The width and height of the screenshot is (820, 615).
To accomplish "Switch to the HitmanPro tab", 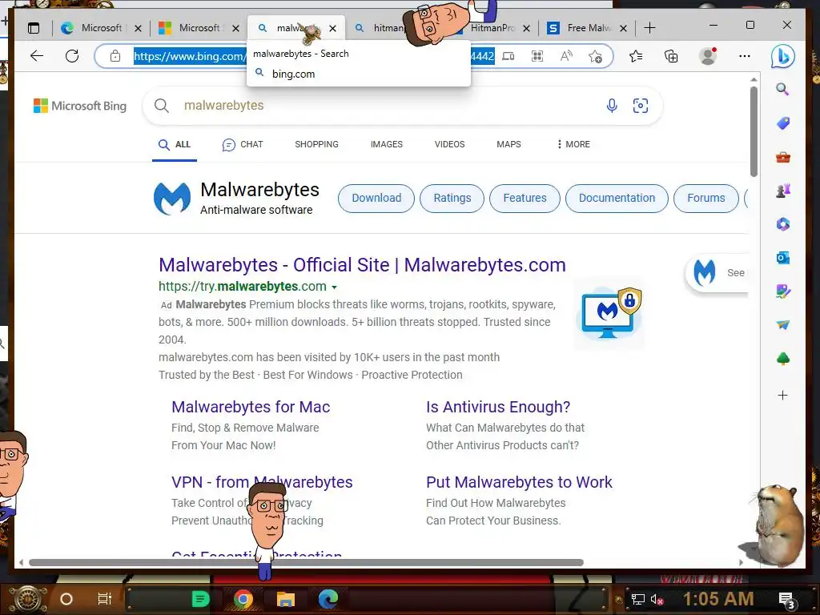I will pyautogui.click(x=493, y=28).
